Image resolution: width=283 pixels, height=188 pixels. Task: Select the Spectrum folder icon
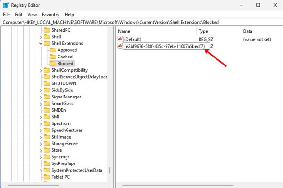point(47,123)
